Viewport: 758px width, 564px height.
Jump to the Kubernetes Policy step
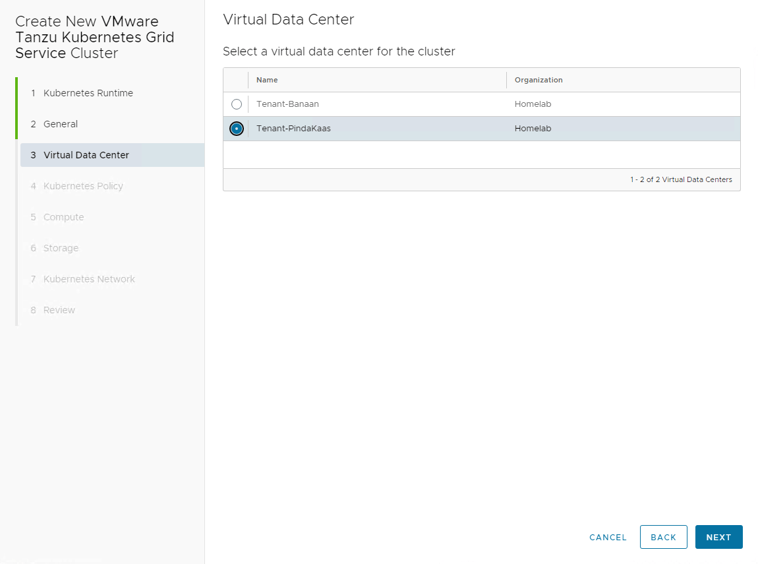click(83, 186)
